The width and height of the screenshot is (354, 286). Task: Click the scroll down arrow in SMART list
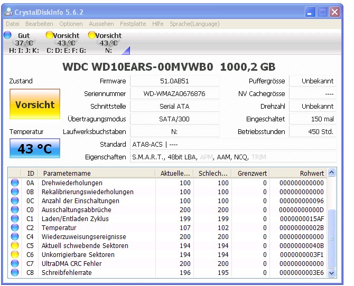[331, 273]
